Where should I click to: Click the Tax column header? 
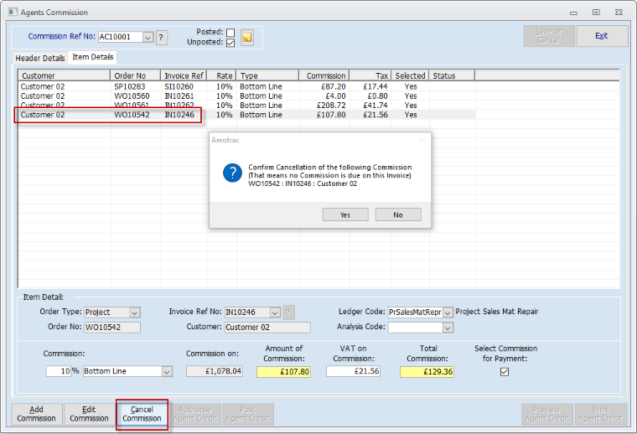370,75
